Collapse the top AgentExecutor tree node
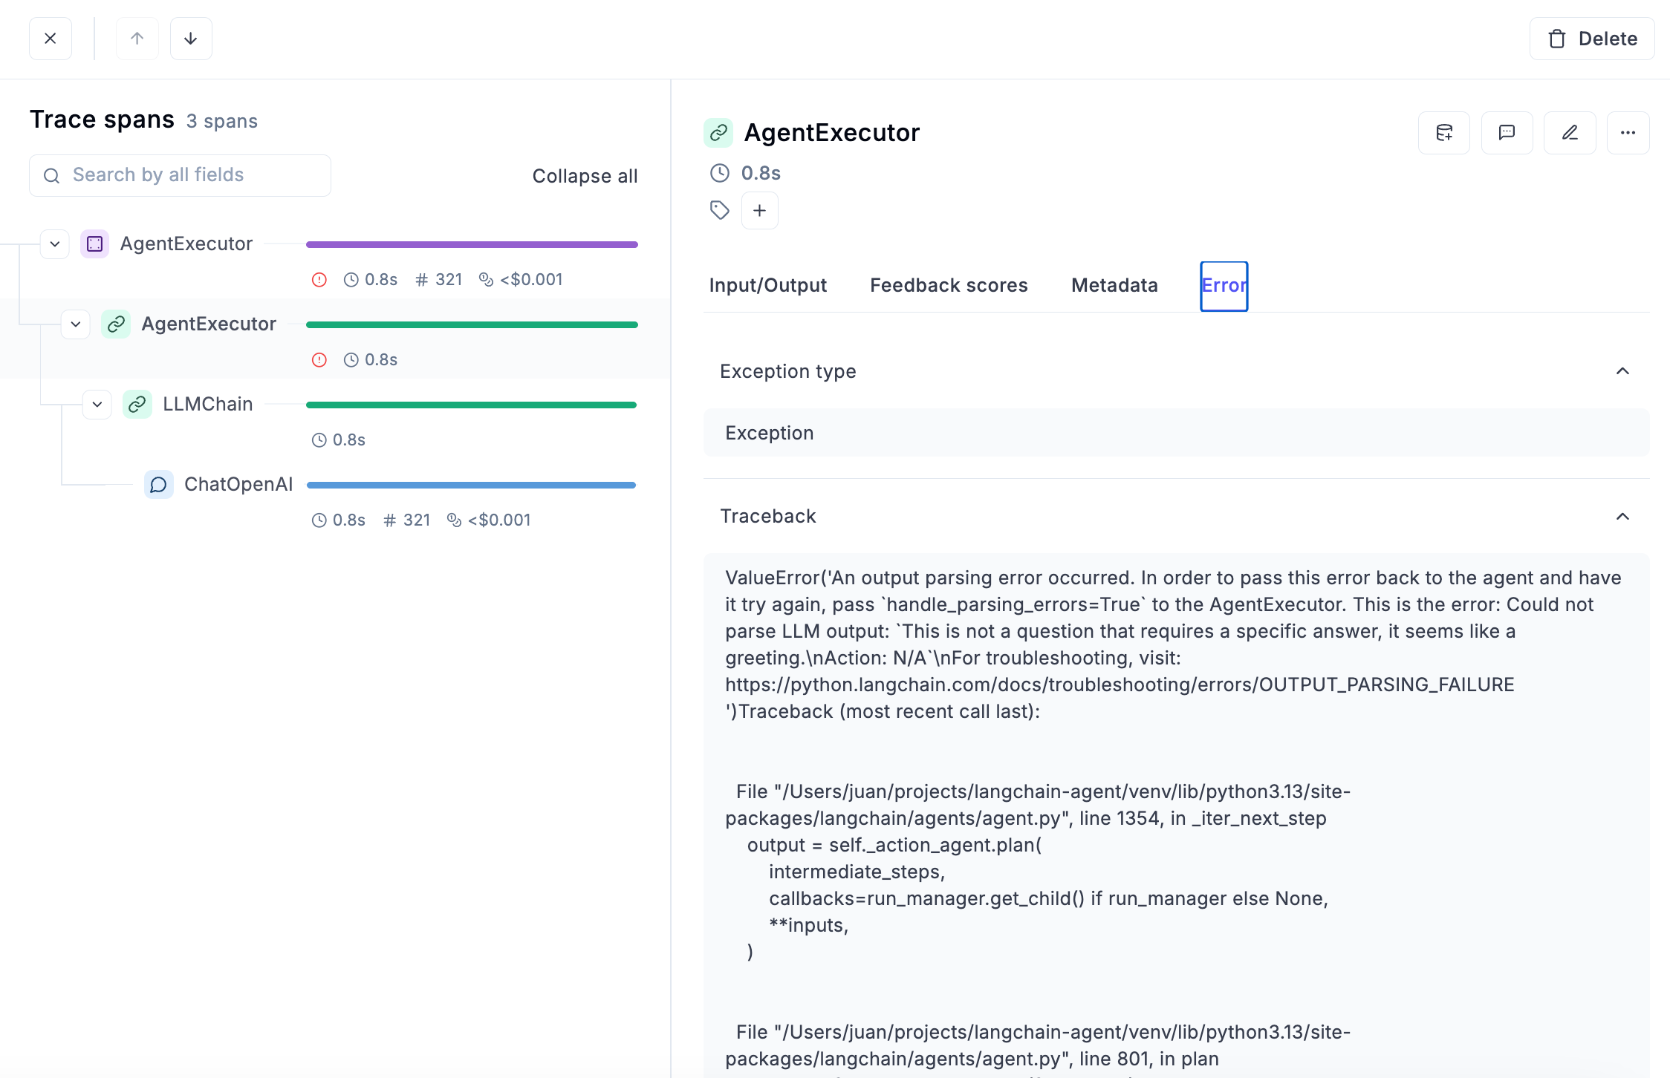This screenshot has width=1670, height=1078. pos(54,244)
